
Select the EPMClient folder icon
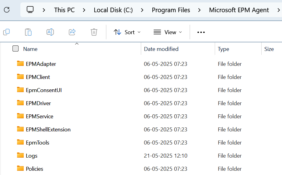20,77
